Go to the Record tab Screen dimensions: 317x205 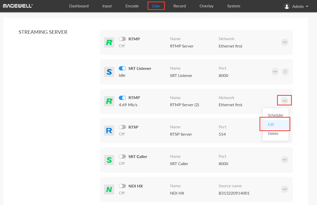pyautogui.click(x=180, y=6)
